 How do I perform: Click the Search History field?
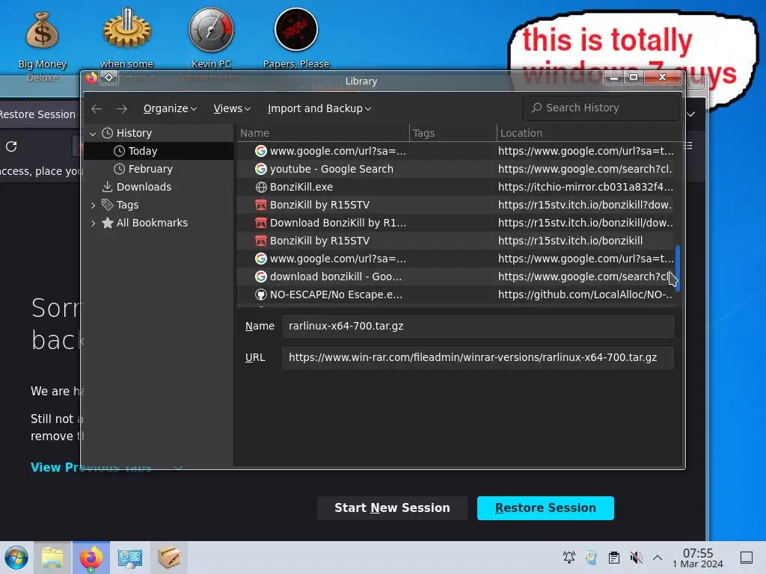(x=601, y=108)
